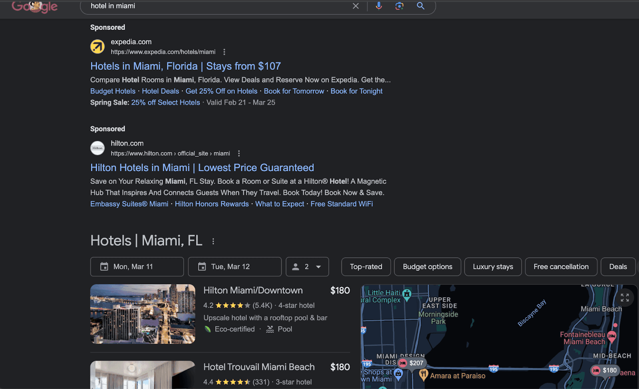This screenshot has width=639, height=389.
Task: Start a voice search with the microphone icon
Action: (x=378, y=6)
